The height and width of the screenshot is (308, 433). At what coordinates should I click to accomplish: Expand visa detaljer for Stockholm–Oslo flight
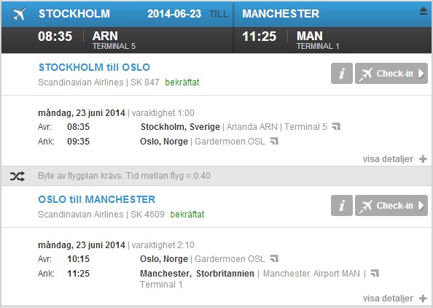coord(395,159)
